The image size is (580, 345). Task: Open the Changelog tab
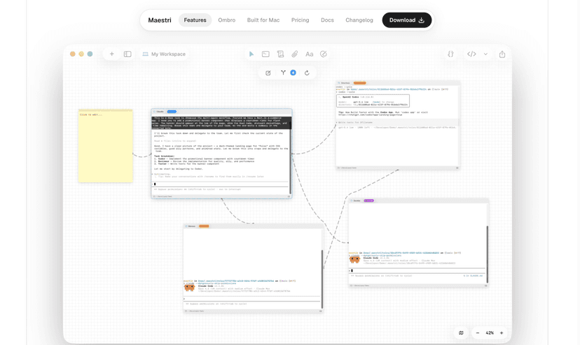359,20
